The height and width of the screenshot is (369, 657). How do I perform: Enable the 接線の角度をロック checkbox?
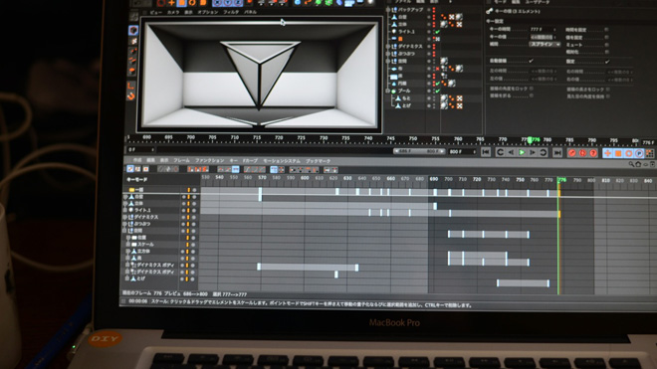tap(532, 89)
